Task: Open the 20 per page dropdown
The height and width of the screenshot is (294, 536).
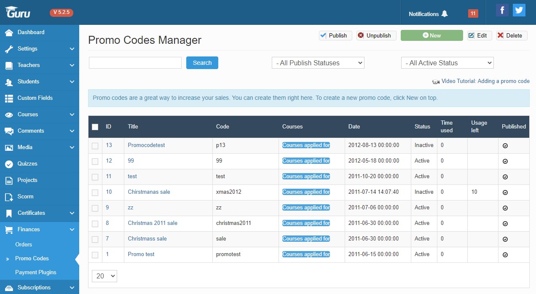Action: coord(105,276)
